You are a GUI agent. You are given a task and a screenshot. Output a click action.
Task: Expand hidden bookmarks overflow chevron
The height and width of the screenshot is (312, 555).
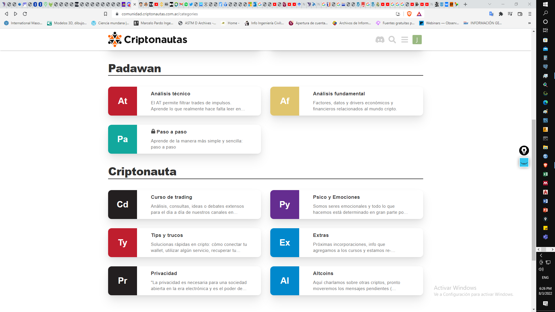[530, 23]
